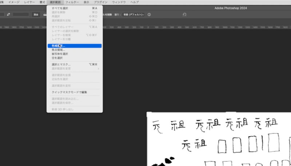Image resolution: width=291 pixels, height=166 pixels.
Task: Open the プラグイン menu
Action: tap(100, 2)
